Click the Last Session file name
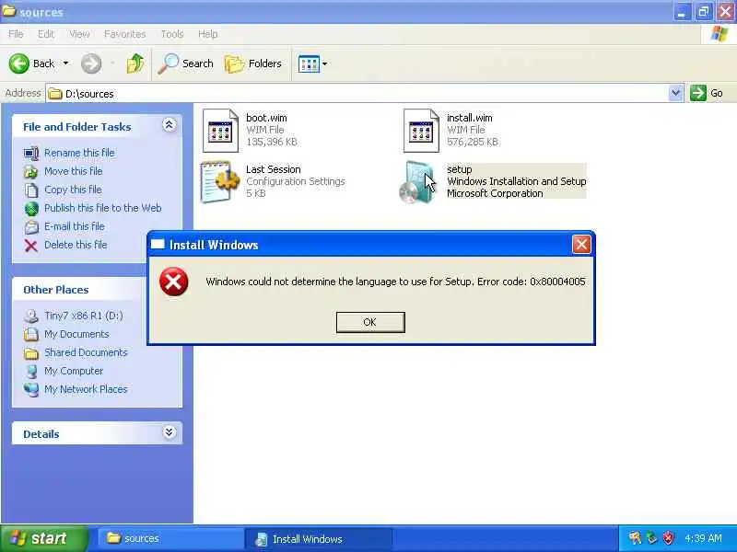Image resolution: width=737 pixels, height=552 pixels. 273,169
